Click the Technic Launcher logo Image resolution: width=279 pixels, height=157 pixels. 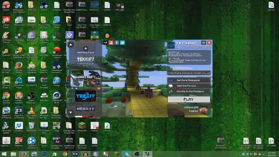pyautogui.click(x=189, y=45)
